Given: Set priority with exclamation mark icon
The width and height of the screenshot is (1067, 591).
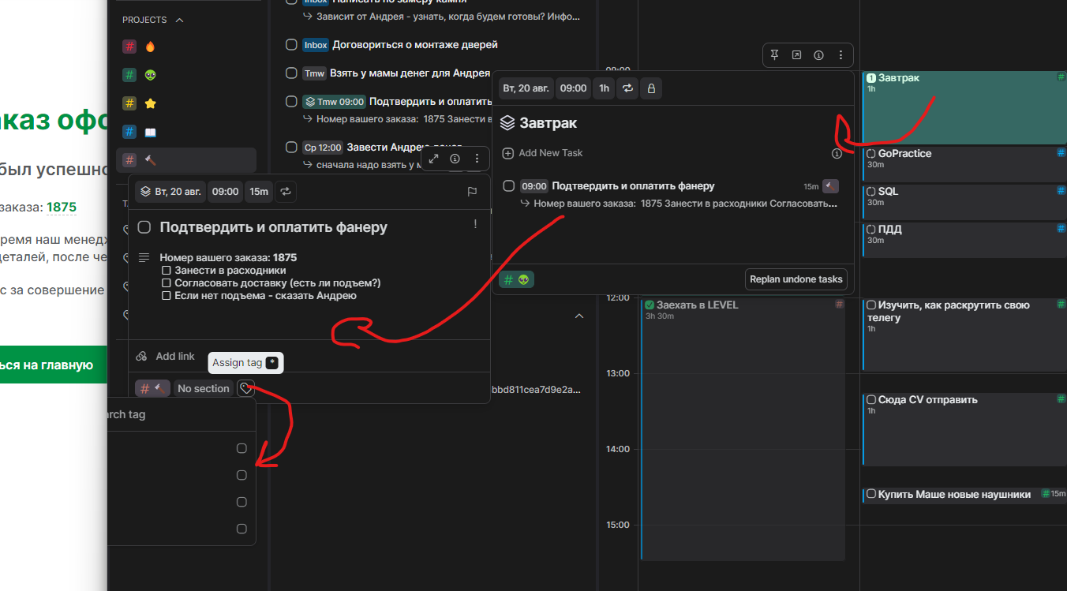Looking at the screenshot, I should [x=475, y=224].
